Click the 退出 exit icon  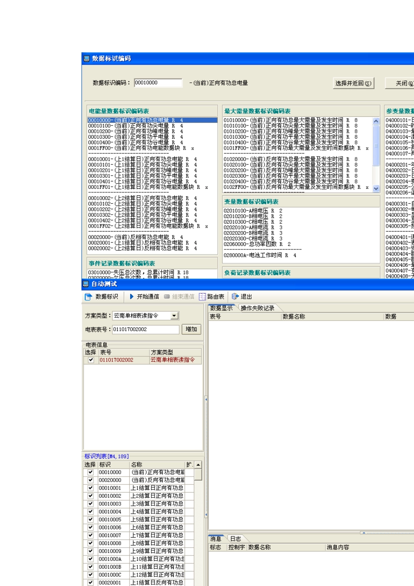coord(235,296)
